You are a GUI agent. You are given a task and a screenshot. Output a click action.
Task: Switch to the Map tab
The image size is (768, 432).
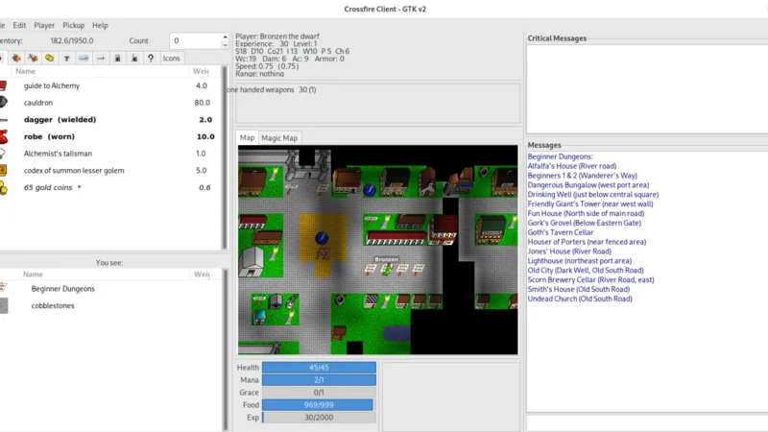247,137
